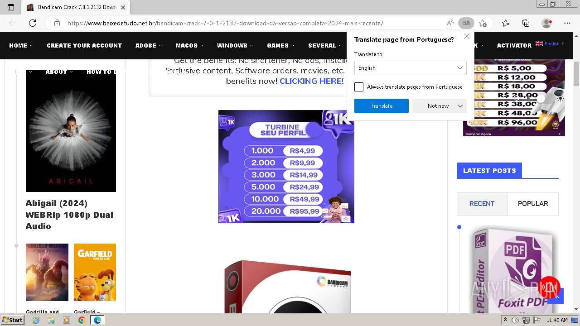Click the LATEST POSTS heading
The image size is (580, 326).
pyautogui.click(x=489, y=171)
